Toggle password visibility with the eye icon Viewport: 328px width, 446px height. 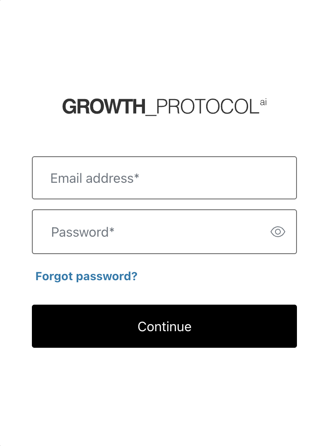[277, 232]
